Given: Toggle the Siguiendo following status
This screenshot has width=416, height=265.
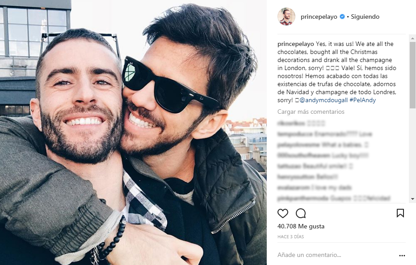Looking at the screenshot, I should tap(365, 17).
